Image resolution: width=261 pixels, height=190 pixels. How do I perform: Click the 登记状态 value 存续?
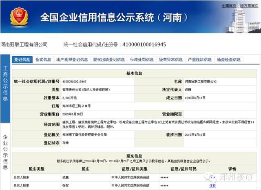click(x=65, y=143)
